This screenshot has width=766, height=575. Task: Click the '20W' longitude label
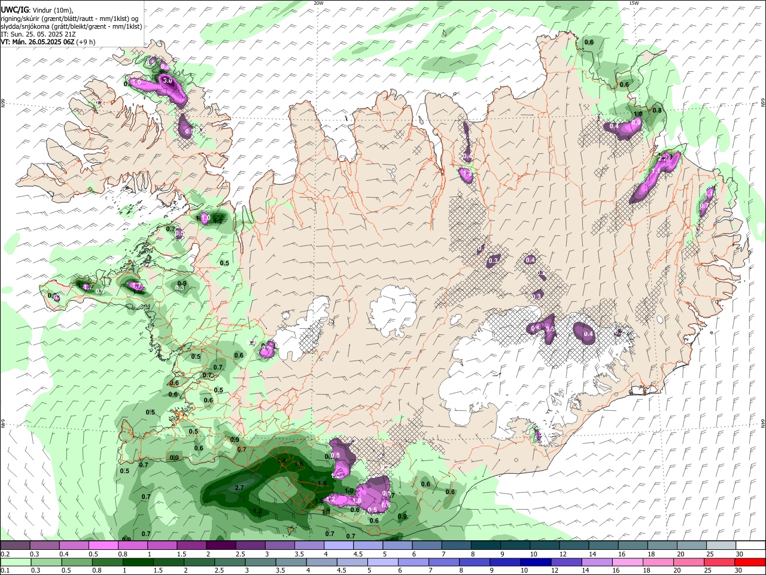tap(318, 3)
